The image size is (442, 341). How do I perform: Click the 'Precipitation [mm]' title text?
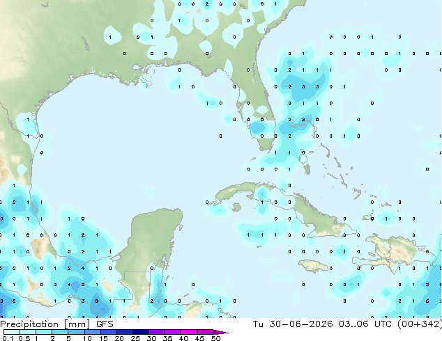45,324
